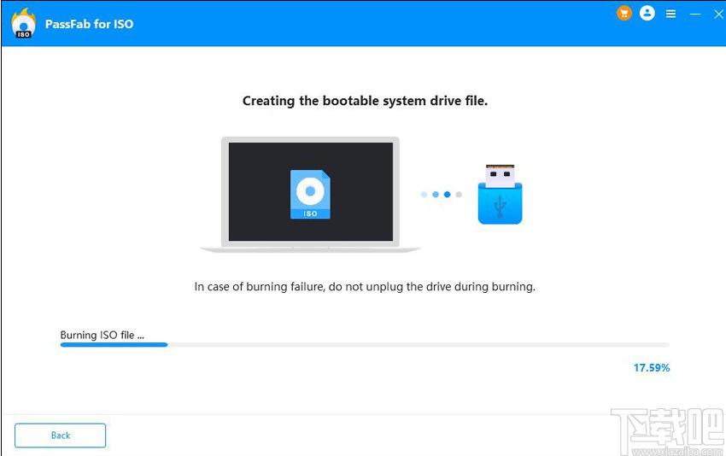This screenshot has width=726, height=456.
Task: Open the hamburger menu in title bar
Action: click(671, 15)
